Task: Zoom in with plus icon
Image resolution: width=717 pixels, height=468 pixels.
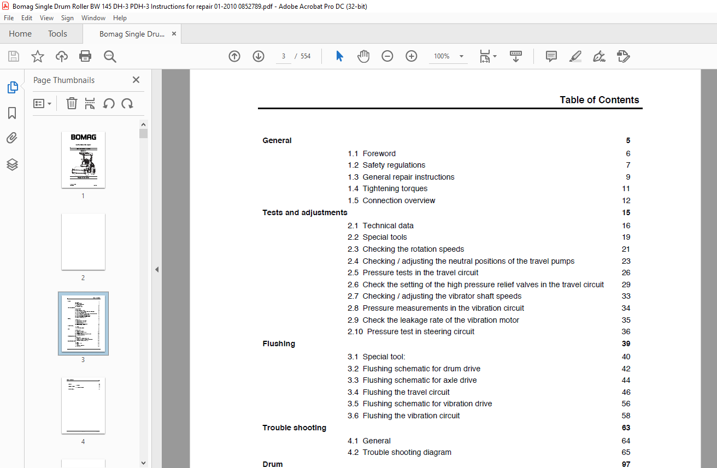Action: [412, 56]
